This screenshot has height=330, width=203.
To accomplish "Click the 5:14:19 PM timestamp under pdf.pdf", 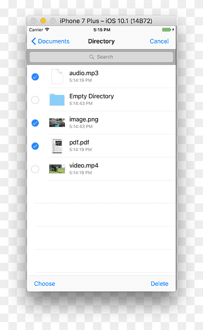I will point(81,150).
